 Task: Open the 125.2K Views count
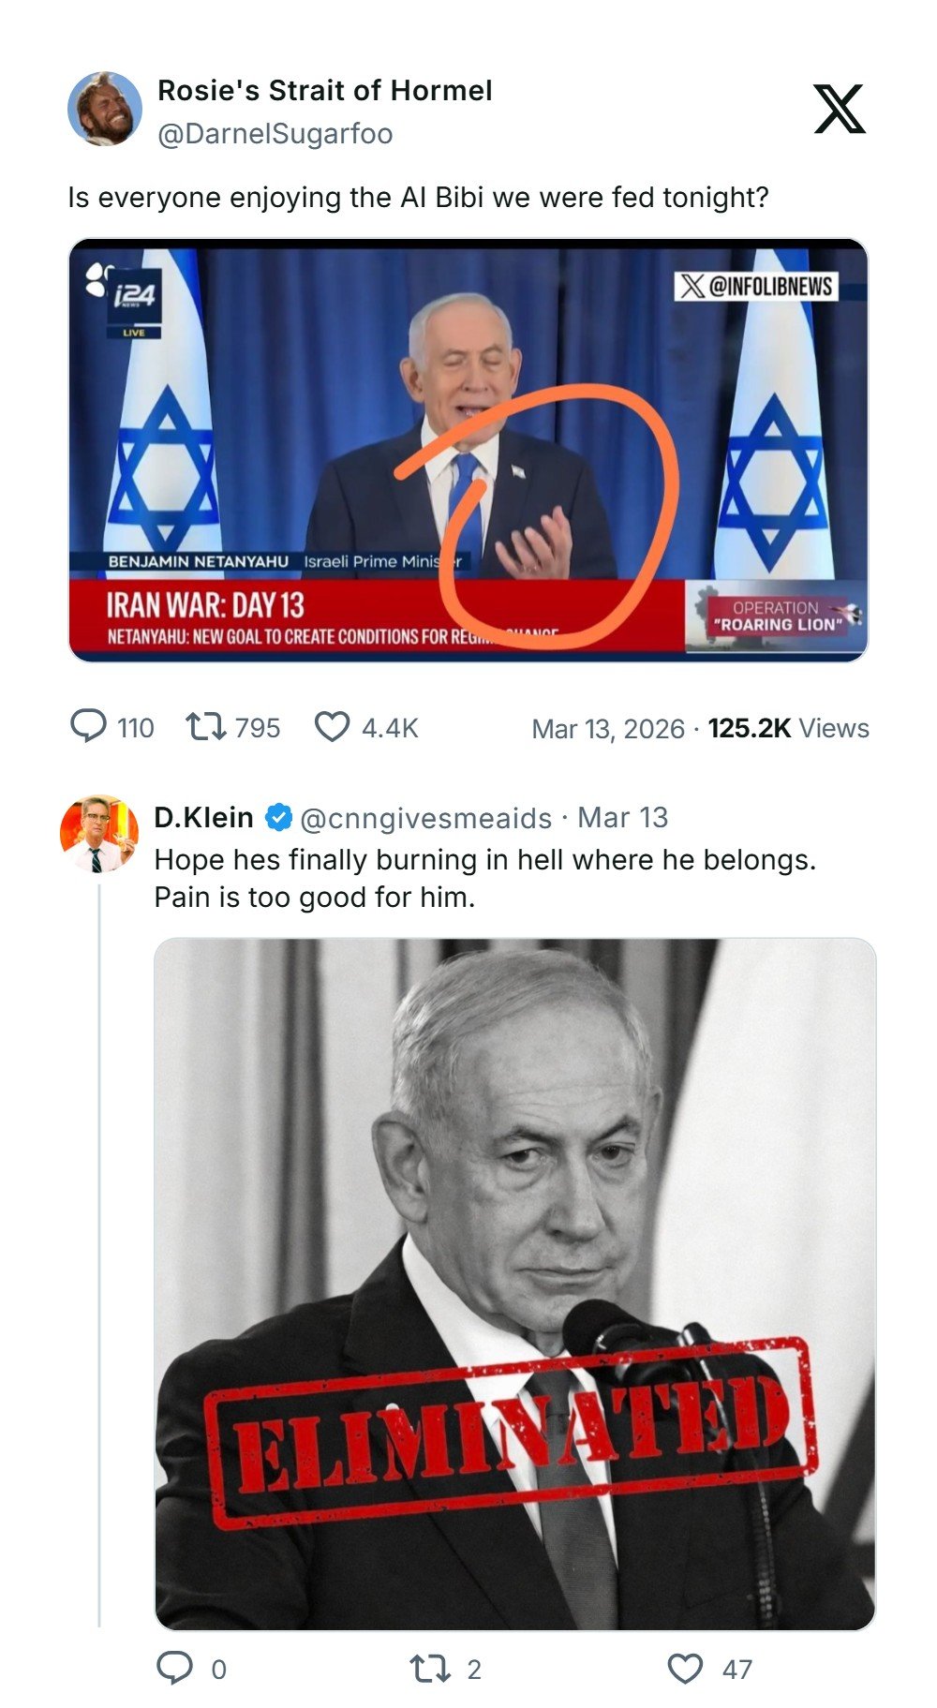click(788, 728)
